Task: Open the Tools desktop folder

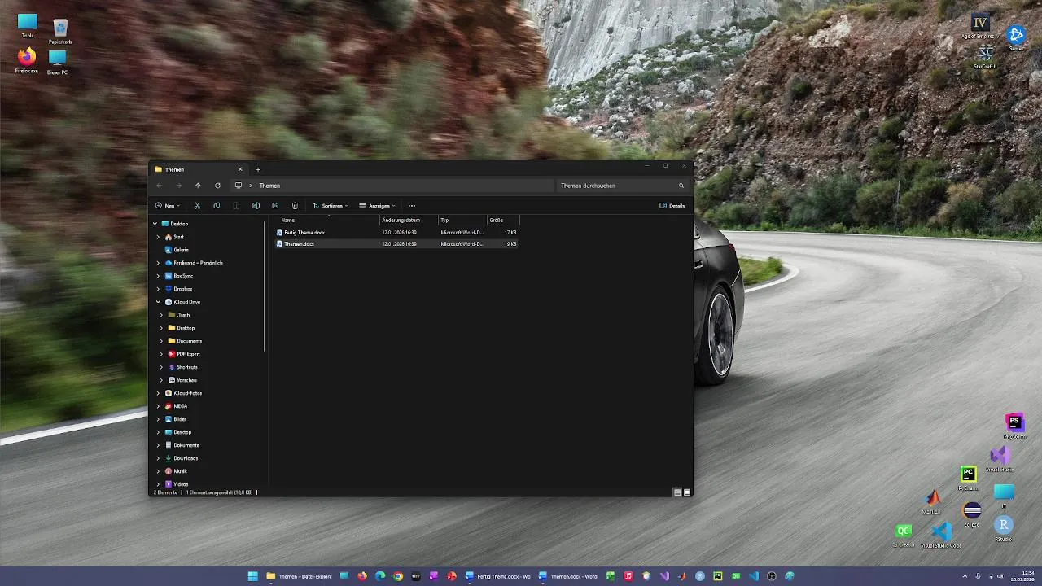Action: click(28, 25)
